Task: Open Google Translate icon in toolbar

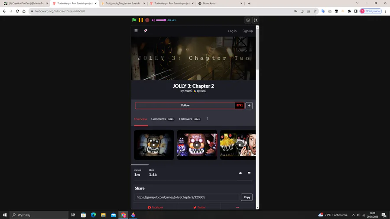Action: pos(323,11)
